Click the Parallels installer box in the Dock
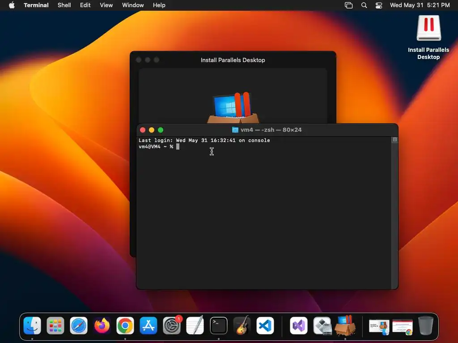This screenshot has height=343, width=458. pyautogui.click(x=345, y=325)
